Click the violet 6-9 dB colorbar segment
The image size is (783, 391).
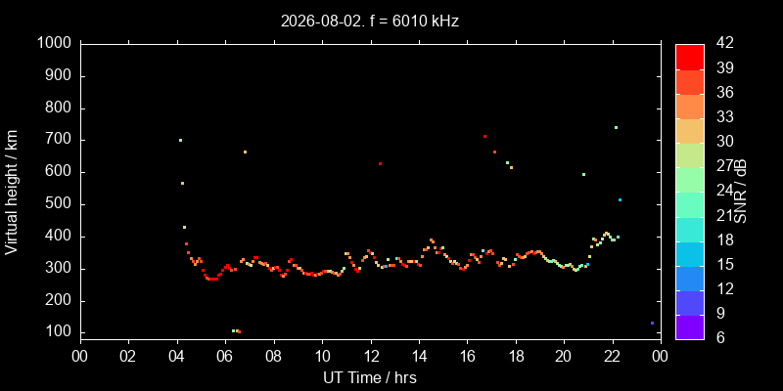690,327
